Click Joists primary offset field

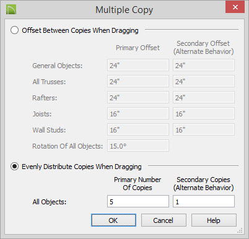click(x=138, y=113)
